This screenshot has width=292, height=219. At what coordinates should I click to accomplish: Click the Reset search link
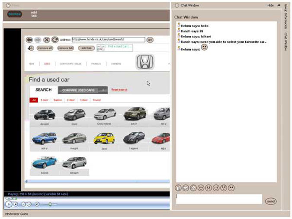tap(119, 90)
